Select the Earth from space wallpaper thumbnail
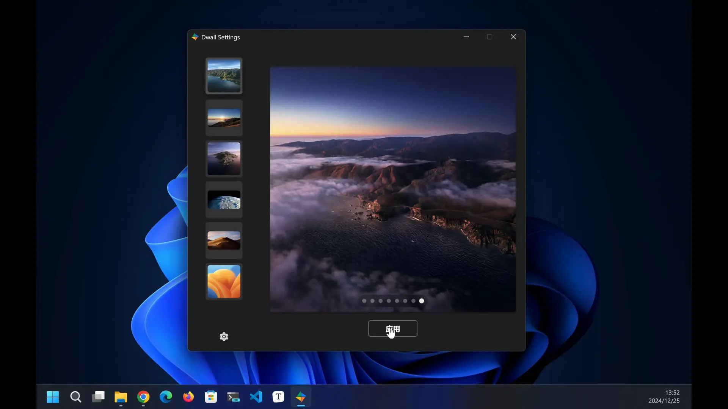 (x=224, y=200)
